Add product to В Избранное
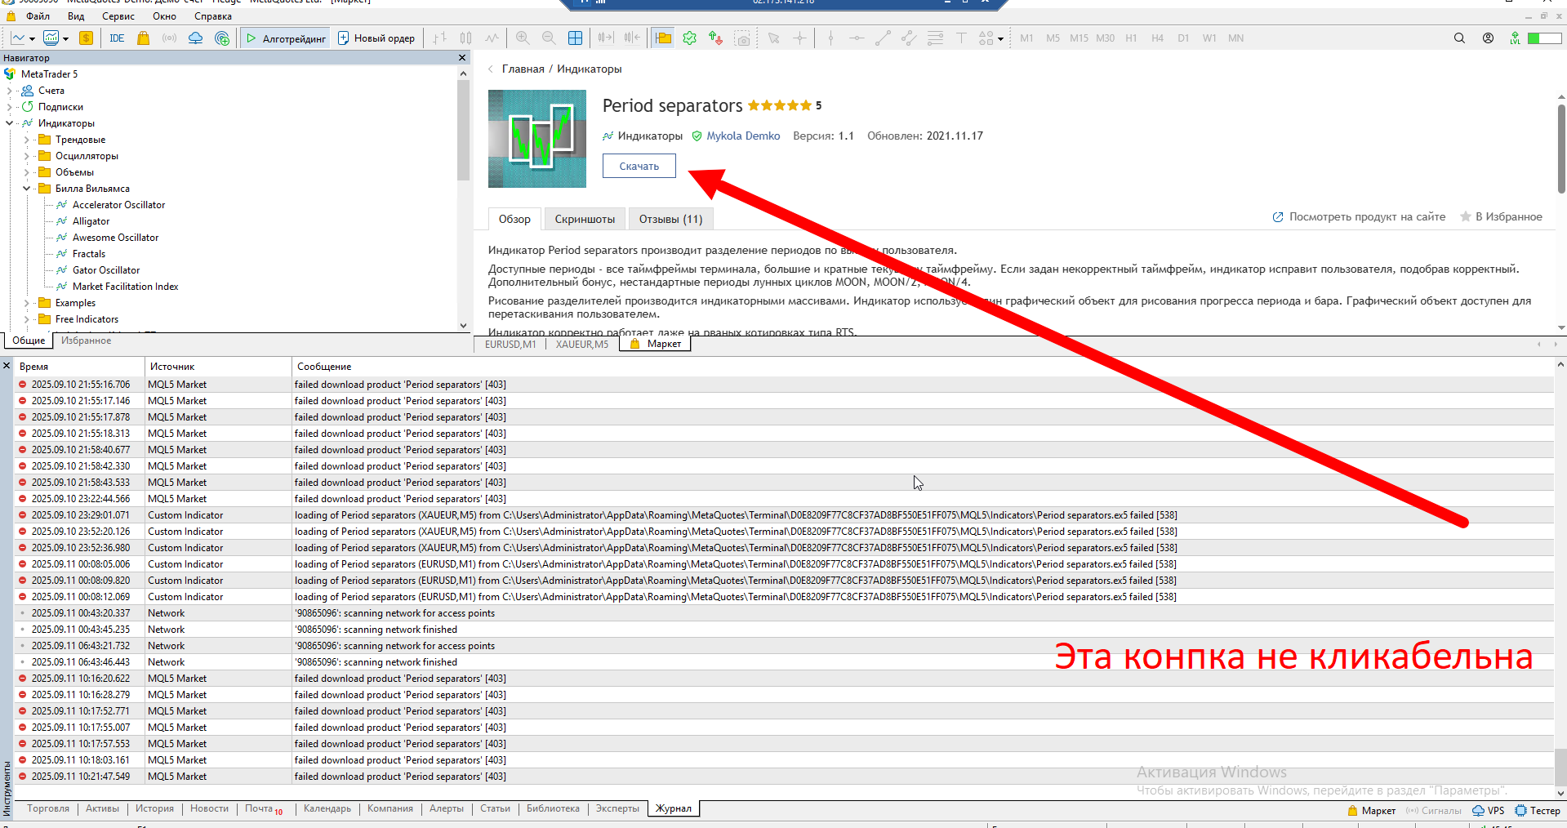 pos(1501,216)
